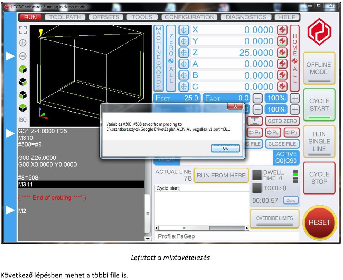Home the Y axis
Viewport: 343px width, 280px height.
tap(282, 41)
